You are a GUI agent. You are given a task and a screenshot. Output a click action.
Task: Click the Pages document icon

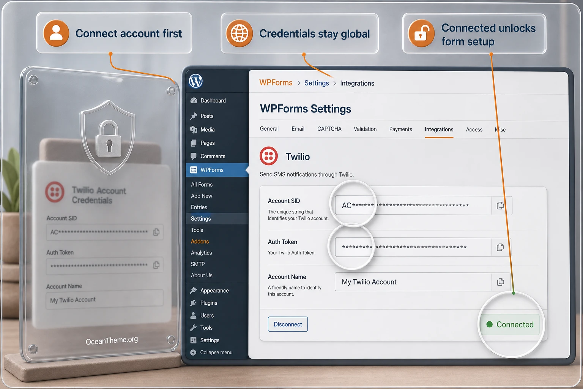click(x=194, y=143)
